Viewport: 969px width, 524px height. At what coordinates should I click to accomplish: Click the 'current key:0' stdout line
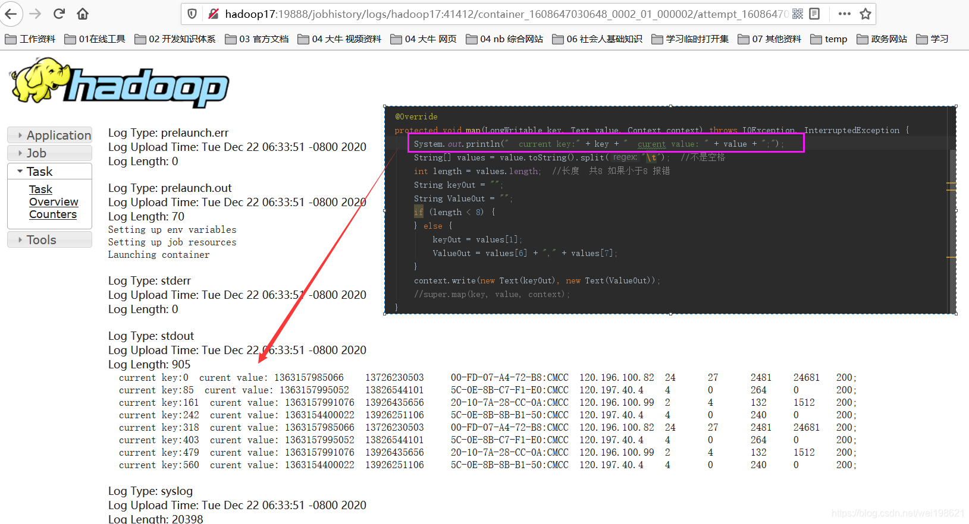pos(487,378)
